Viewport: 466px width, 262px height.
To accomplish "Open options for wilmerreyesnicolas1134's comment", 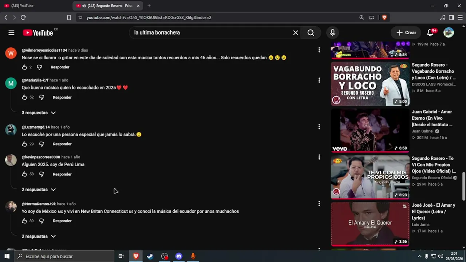I will pyautogui.click(x=319, y=50).
